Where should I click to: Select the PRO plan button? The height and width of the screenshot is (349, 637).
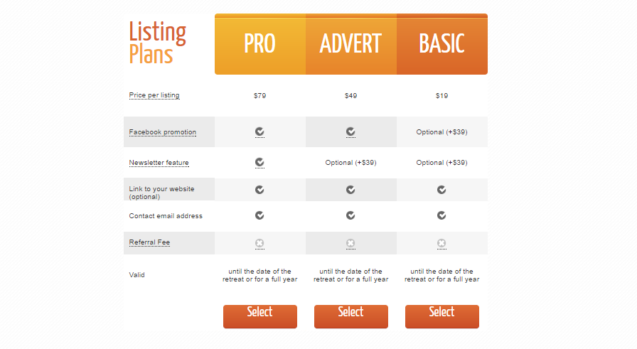click(x=260, y=316)
